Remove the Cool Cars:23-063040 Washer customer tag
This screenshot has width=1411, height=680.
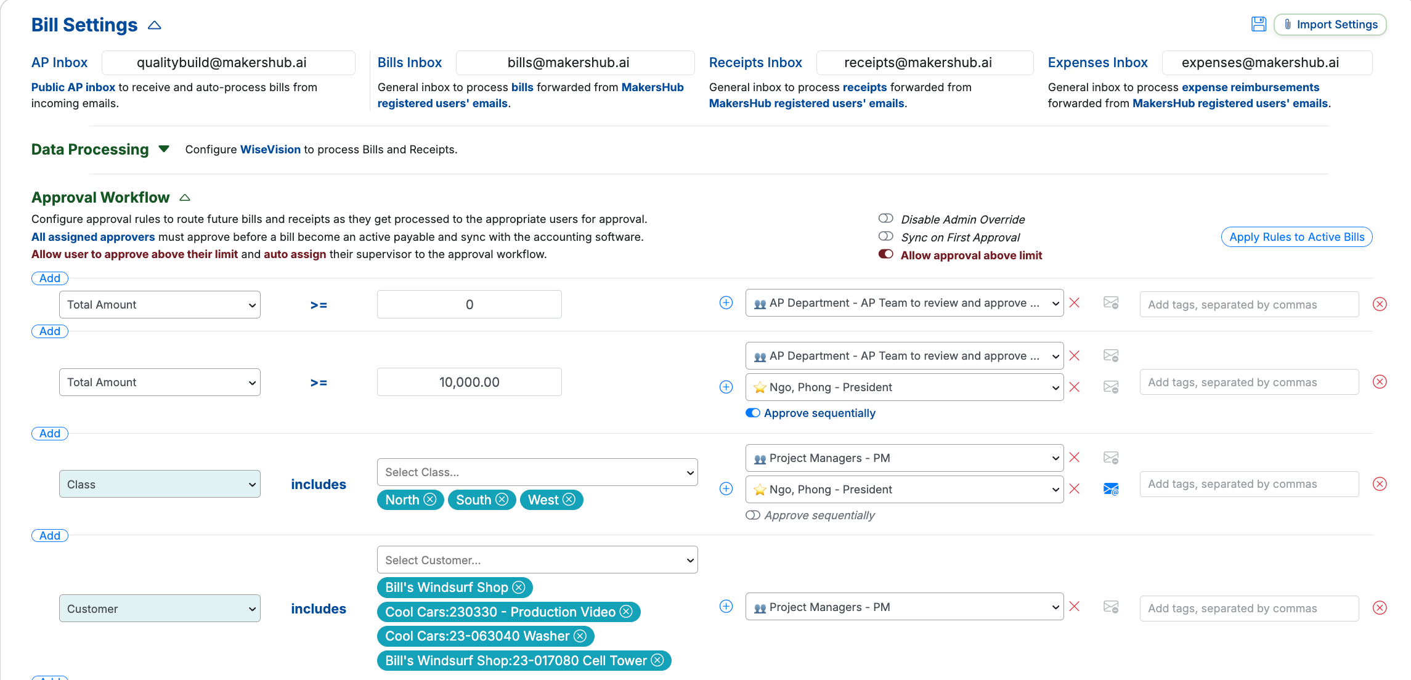tap(579, 636)
